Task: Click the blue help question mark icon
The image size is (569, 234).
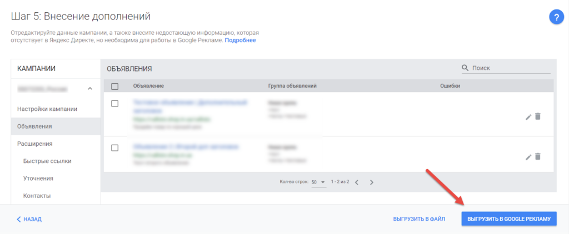Action: [x=556, y=17]
